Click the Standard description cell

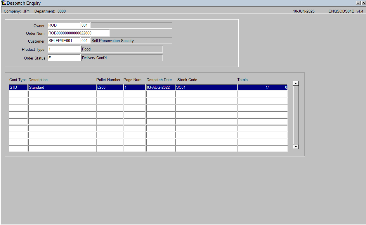(x=62, y=87)
